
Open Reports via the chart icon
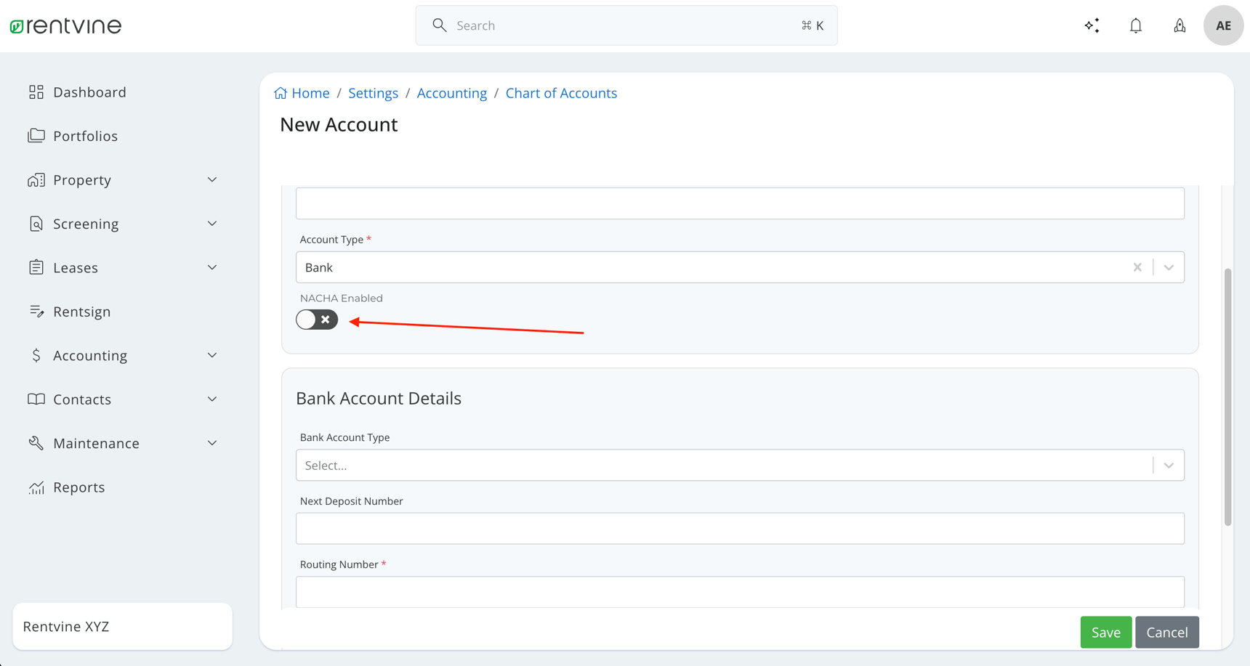tap(36, 487)
